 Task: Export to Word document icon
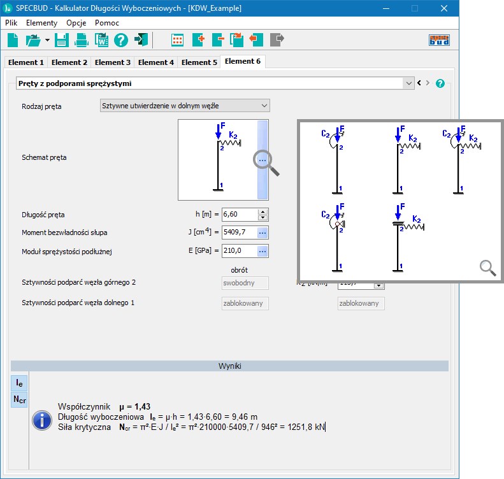[x=101, y=40]
